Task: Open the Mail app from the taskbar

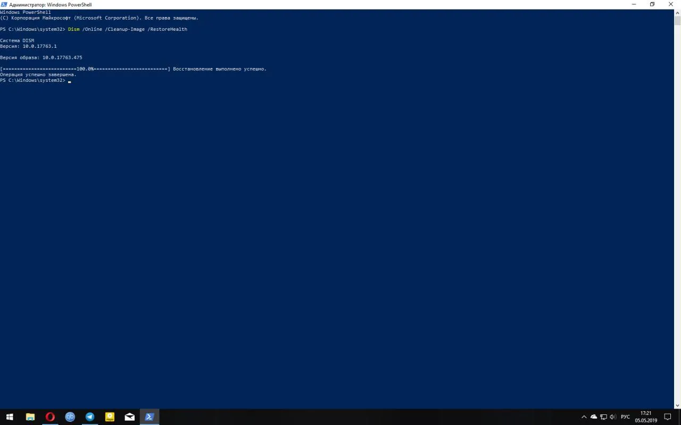Action: (130, 417)
